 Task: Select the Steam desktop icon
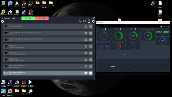[x=24, y=12]
